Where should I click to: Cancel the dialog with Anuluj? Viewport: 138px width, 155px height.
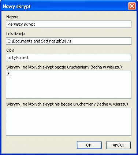(x=118, y=145)
